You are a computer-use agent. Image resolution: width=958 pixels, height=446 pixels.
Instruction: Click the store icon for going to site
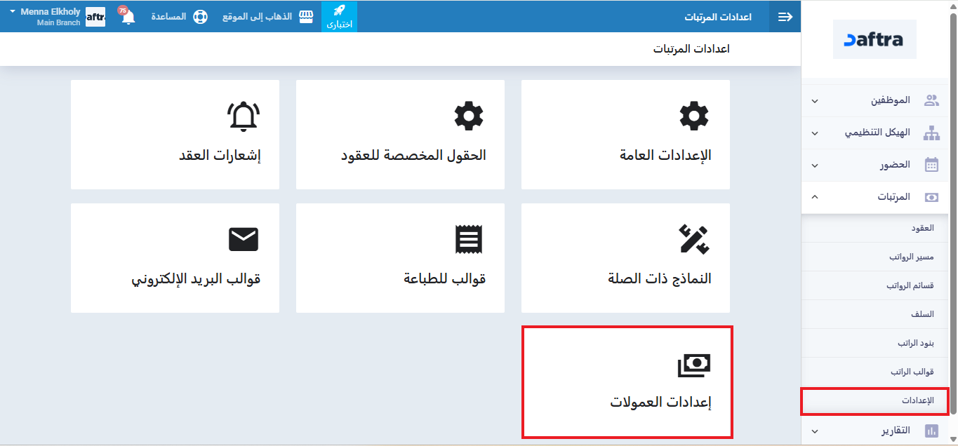306,17
